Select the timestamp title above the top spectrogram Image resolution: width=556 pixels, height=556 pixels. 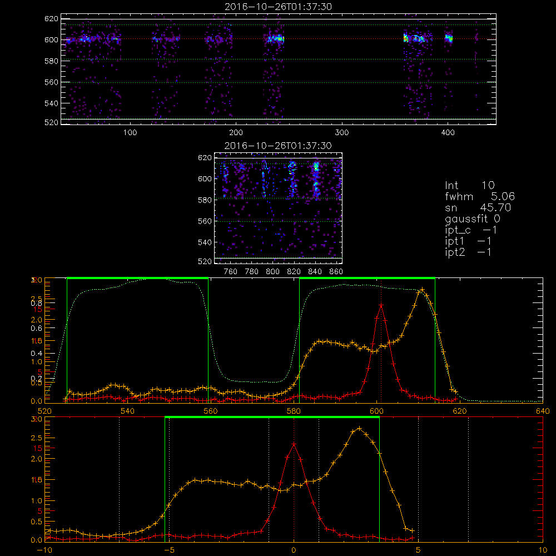coord(279,7)
